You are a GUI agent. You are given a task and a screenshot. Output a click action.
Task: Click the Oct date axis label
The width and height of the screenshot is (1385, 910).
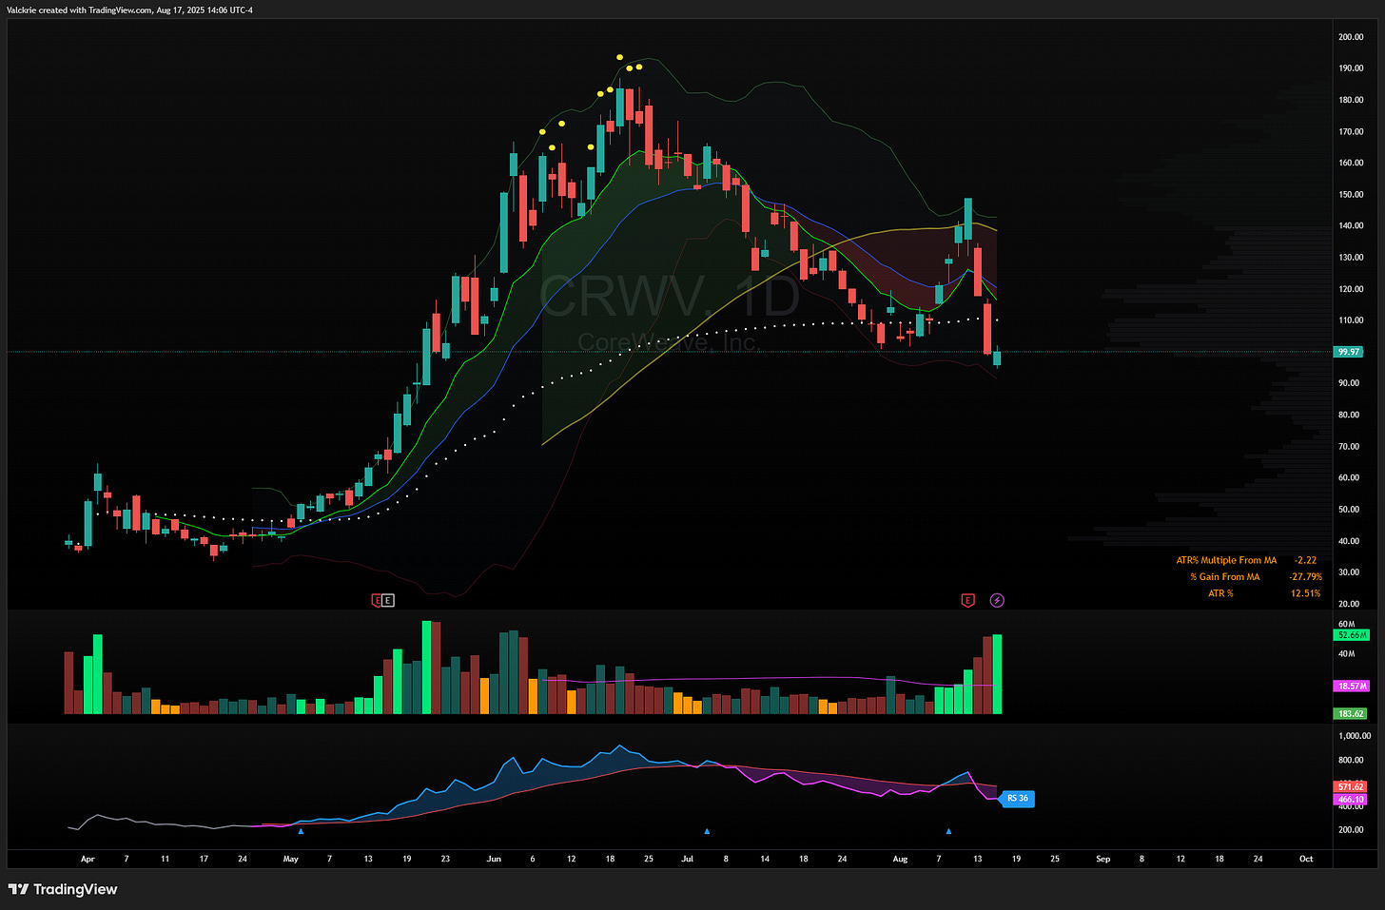(1306, 859)
